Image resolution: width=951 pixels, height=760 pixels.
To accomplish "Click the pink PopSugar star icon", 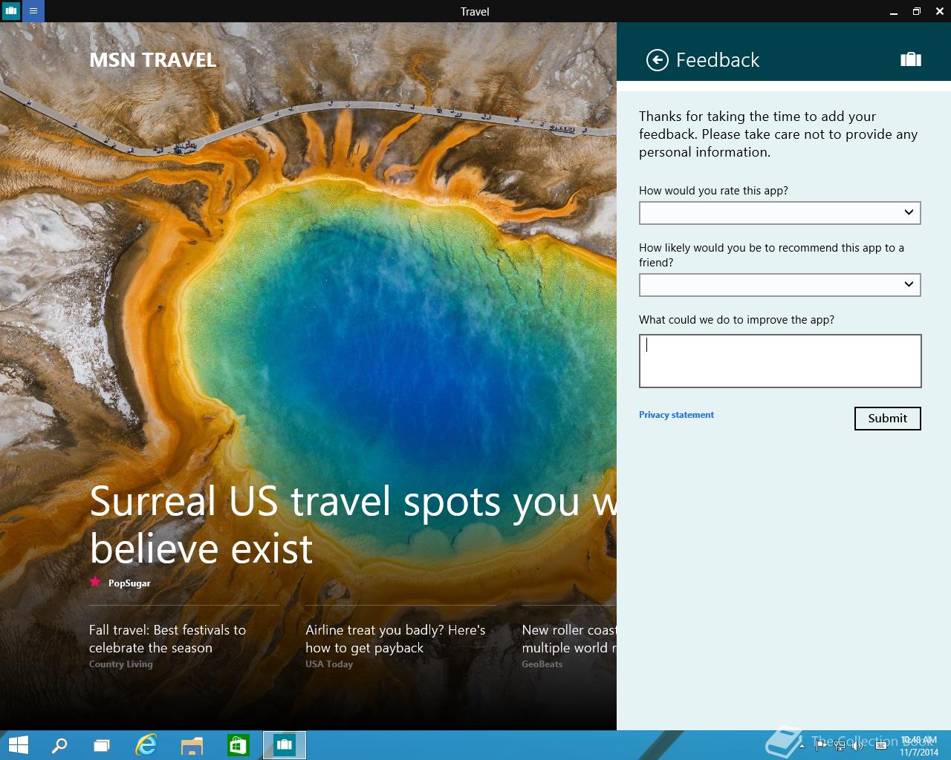I will 95,582.
